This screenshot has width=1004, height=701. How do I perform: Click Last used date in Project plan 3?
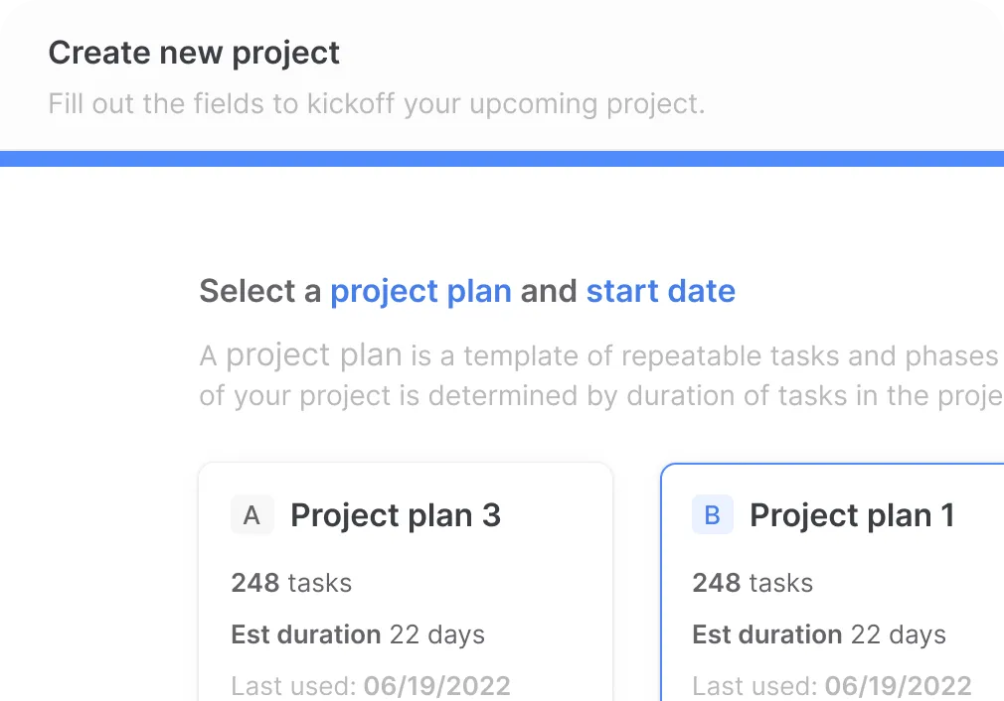pyautogui.click(x=371, y=685)
